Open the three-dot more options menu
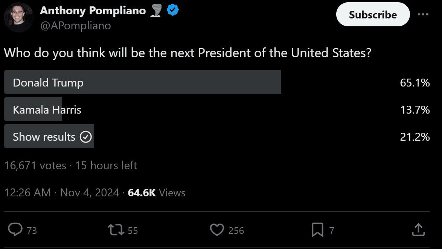Viewport: 442px width, 249px height. (x=423, y=14)
